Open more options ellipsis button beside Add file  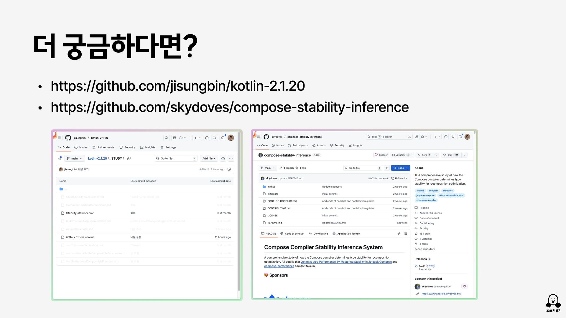(231, 158)
